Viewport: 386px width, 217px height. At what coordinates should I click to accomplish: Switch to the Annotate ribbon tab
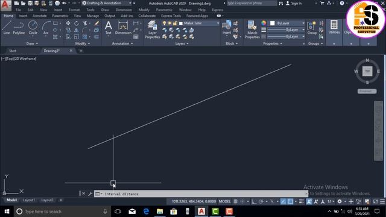(39, 16)
